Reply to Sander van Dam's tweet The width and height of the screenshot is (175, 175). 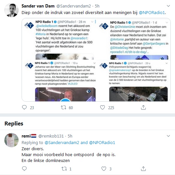(24, 107)
